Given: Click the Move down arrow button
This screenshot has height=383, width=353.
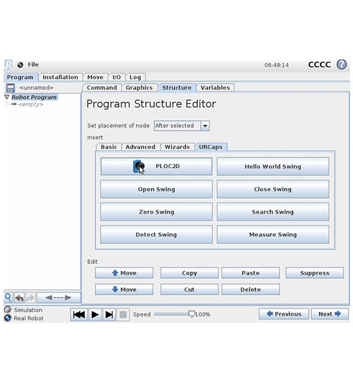Looking at the screenshot, I should tap(124, 289).
